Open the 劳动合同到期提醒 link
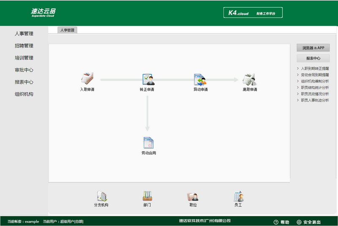The image size is (338, 226). pyautogui.click(x=315, y=75)
